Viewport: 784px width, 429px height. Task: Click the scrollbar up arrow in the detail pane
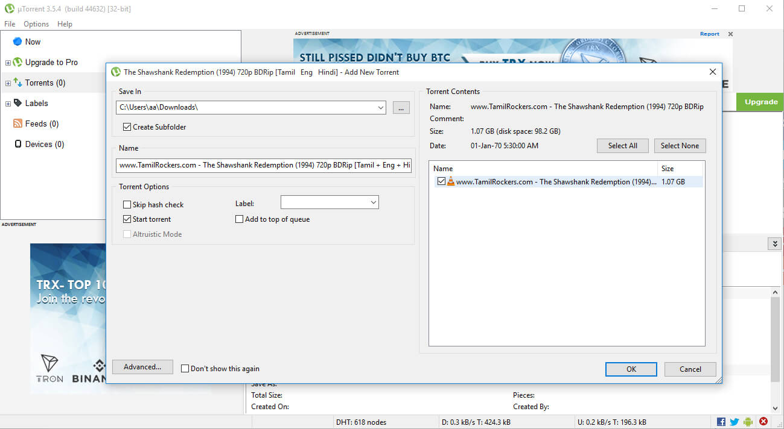tap(776, 292)
